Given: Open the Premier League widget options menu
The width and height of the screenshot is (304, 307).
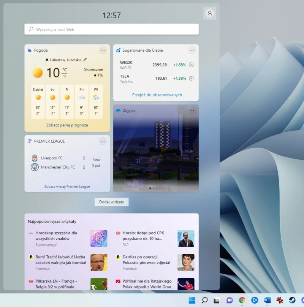Looking at the screenshot, I should (x=103, y=141).
